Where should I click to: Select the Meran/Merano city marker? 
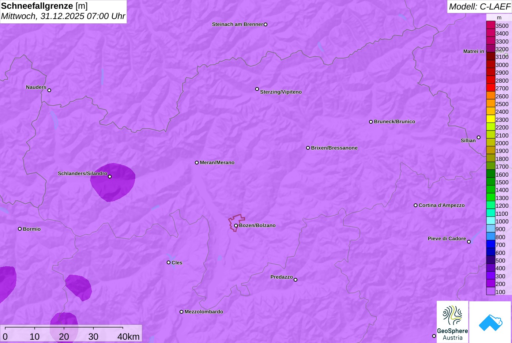click(197, 162)
